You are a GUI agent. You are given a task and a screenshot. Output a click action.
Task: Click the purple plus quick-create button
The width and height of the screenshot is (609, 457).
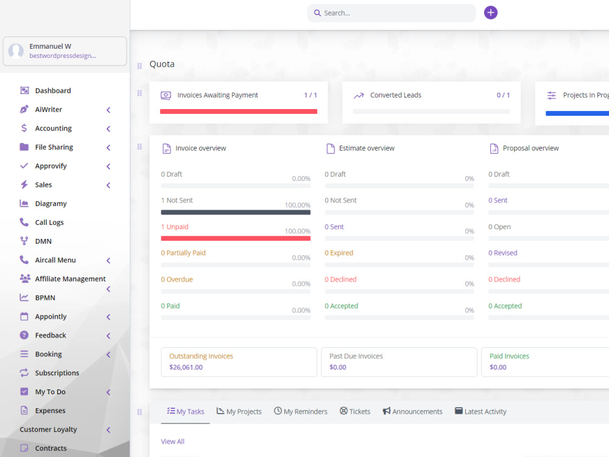[x=490, y=12]
